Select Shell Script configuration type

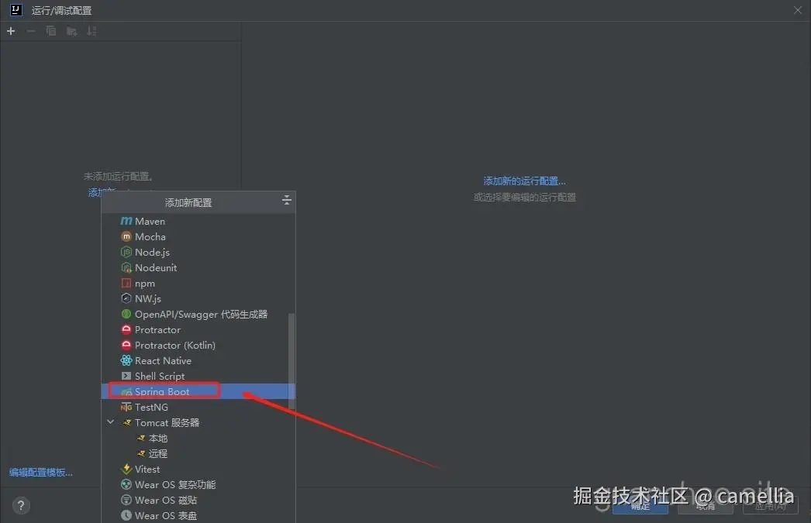coord(198,377)
